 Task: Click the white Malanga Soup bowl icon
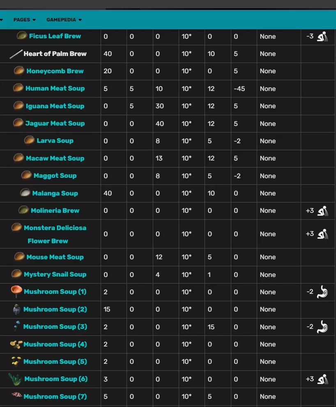point(25,193)
